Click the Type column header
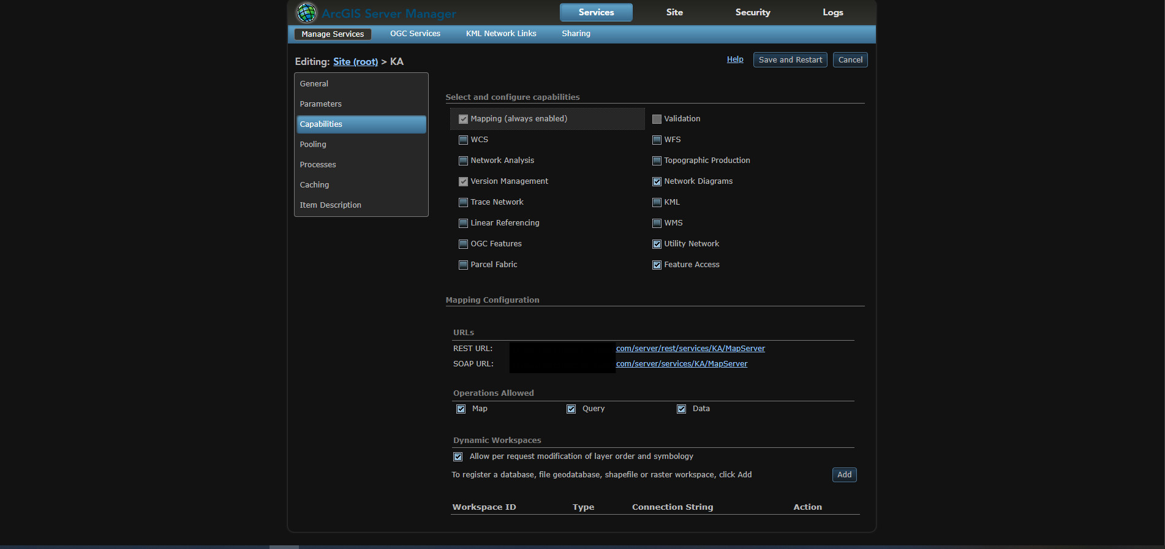This screenshot has height=549, width=1165. pos(583,507)
